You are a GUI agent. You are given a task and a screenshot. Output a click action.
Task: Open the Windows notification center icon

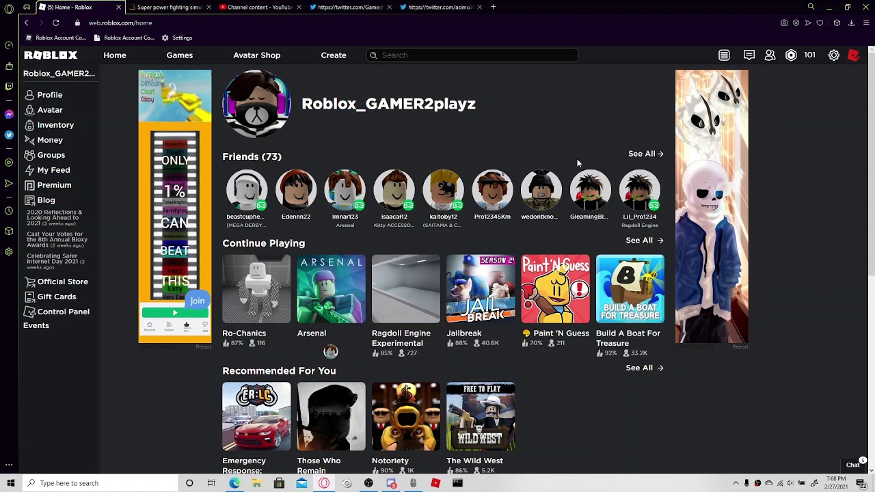point(861,483)
